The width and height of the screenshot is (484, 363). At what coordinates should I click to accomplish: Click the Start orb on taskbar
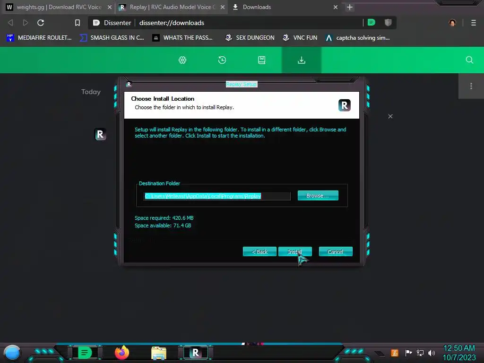tap(12, 353)
